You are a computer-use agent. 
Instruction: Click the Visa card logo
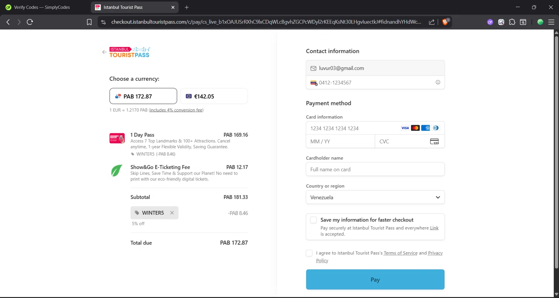[x=405, y=128]
